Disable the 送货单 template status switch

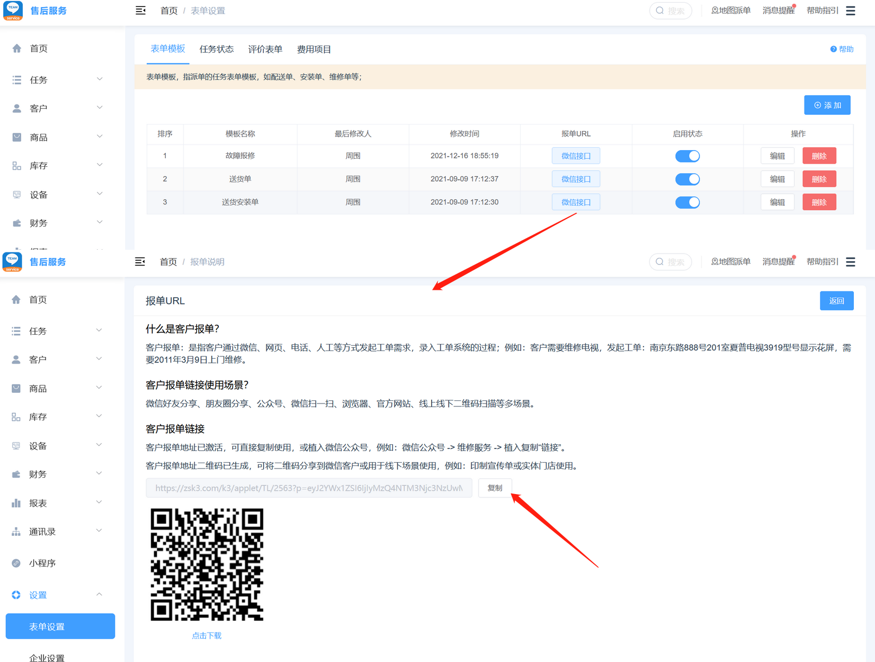(687, 179)
